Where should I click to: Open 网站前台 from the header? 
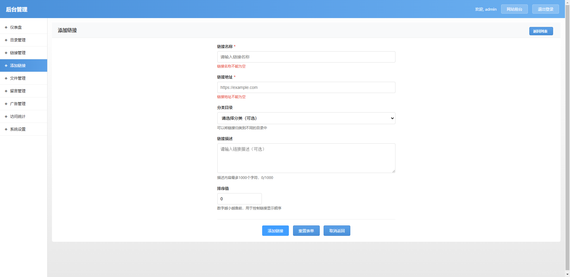click(x=514, y=9)
